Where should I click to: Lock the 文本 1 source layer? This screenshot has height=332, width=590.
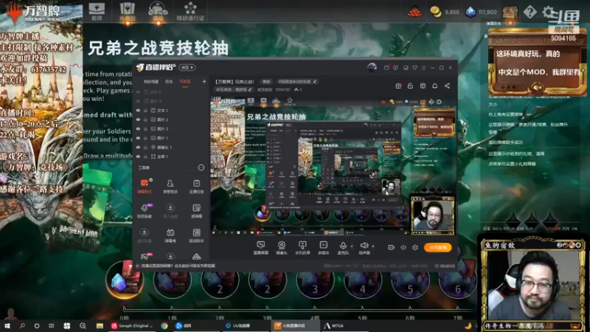pos(145,110)
